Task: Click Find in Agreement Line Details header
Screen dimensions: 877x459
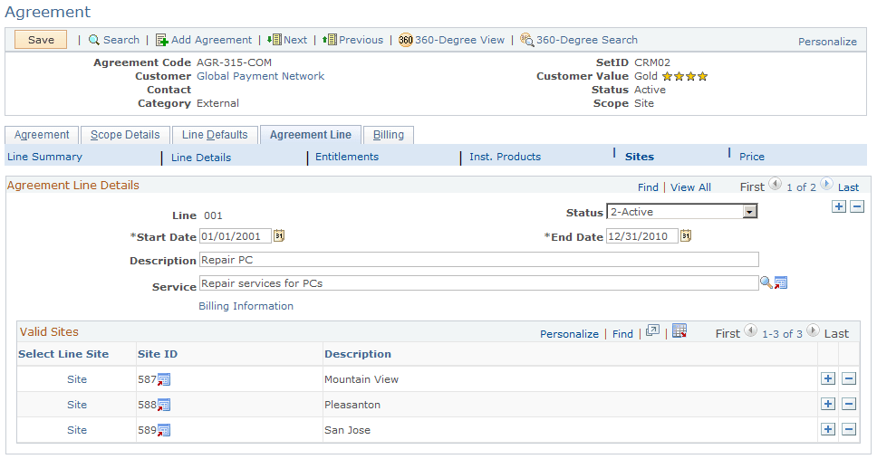Action: (x=649, y=187)
